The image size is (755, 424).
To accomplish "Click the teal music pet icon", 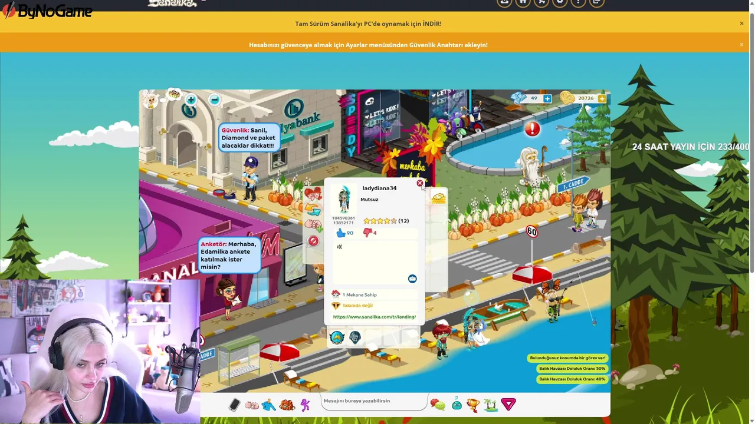I will coord(457,405).
